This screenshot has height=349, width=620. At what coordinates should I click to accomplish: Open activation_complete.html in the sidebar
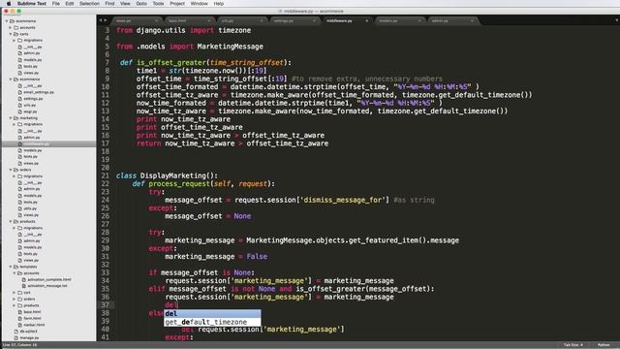pos(49,279)
